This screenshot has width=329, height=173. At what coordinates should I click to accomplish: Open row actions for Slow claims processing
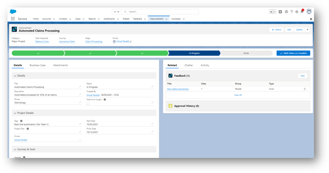coord(305,89)
